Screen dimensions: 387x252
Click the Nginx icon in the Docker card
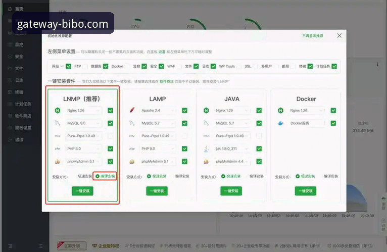tap(280, 110)
